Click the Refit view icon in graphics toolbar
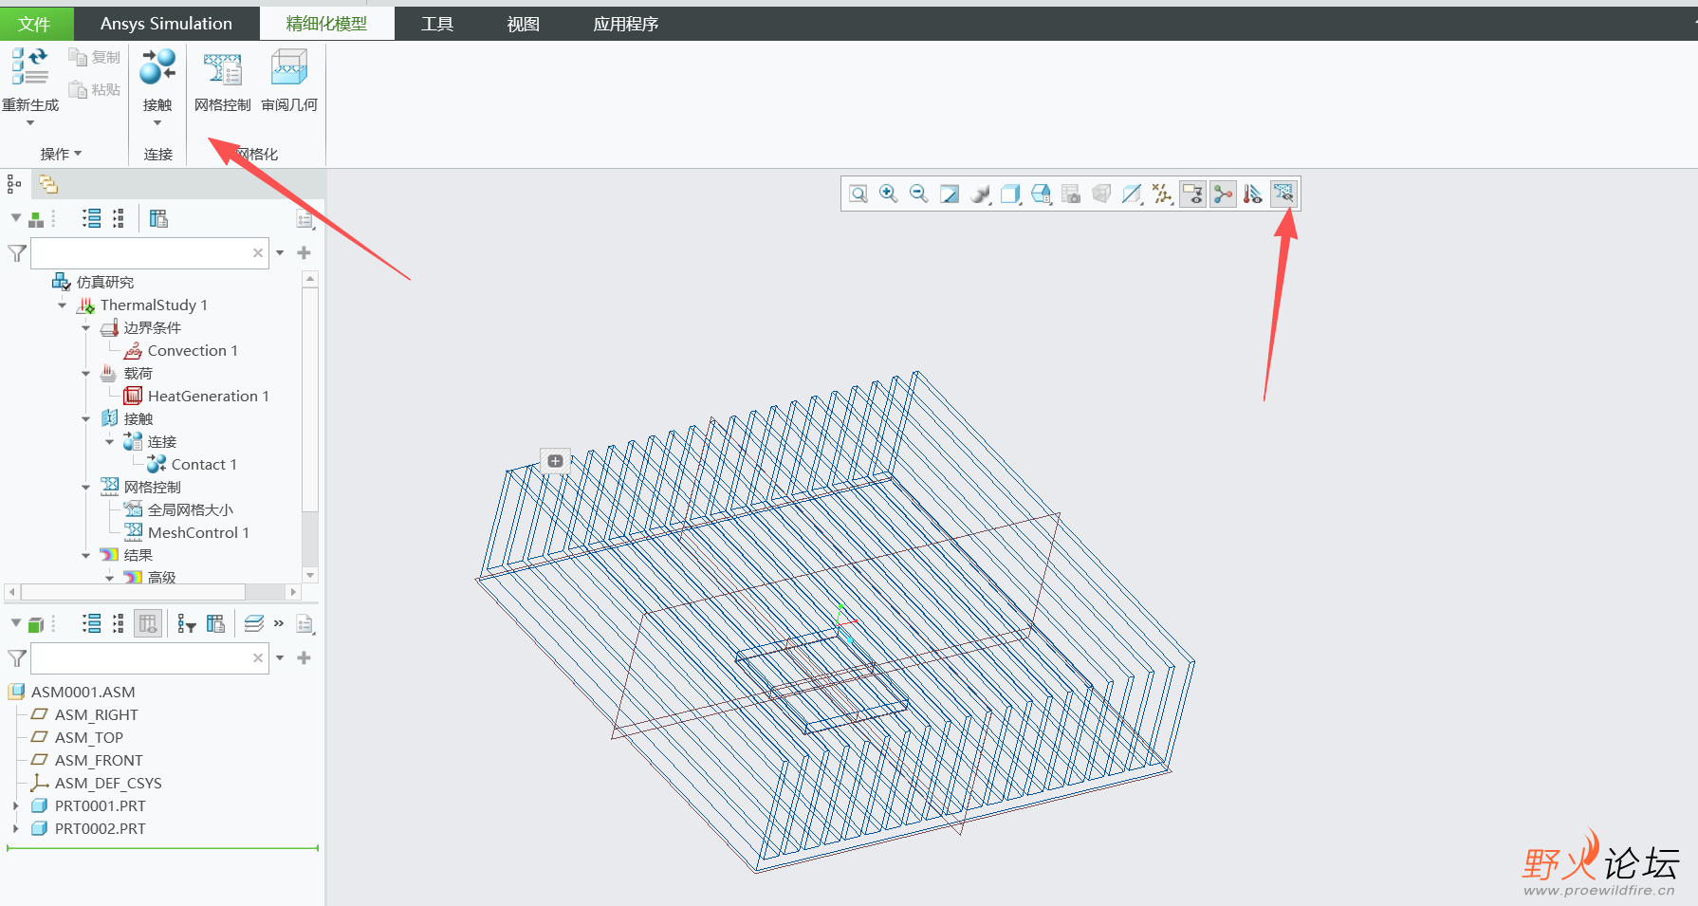Image resolution: width=1698 pixels, height=906 pixels. pos(858,194)
